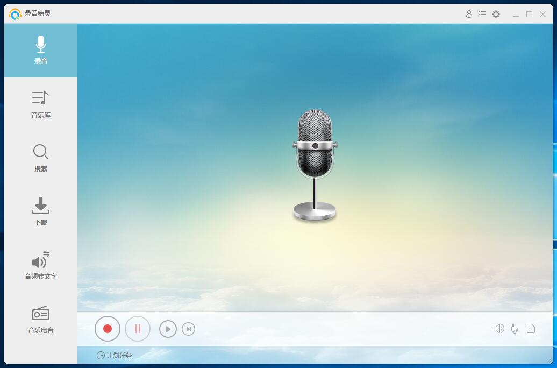
Task: Open 计划任务 scheduled tasks
Action: 115,355
